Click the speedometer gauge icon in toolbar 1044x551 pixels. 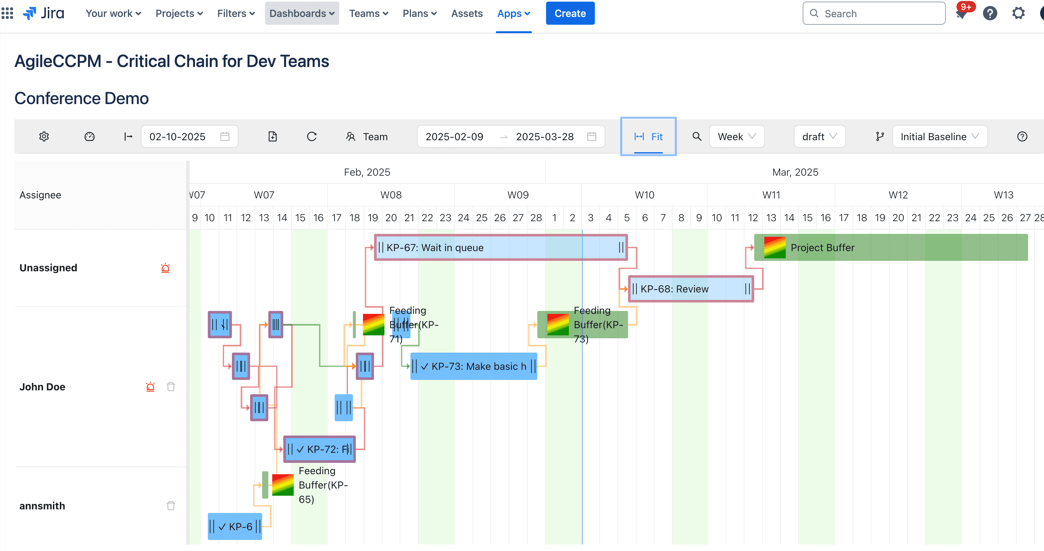click(x=89, y=136)
